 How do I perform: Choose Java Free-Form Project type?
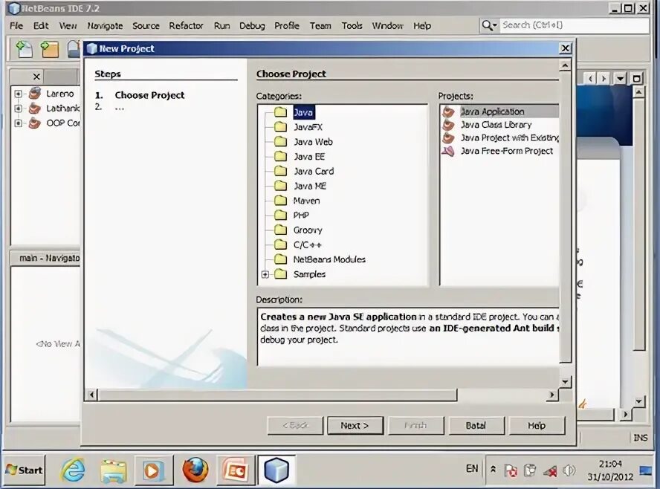point(506,151)
